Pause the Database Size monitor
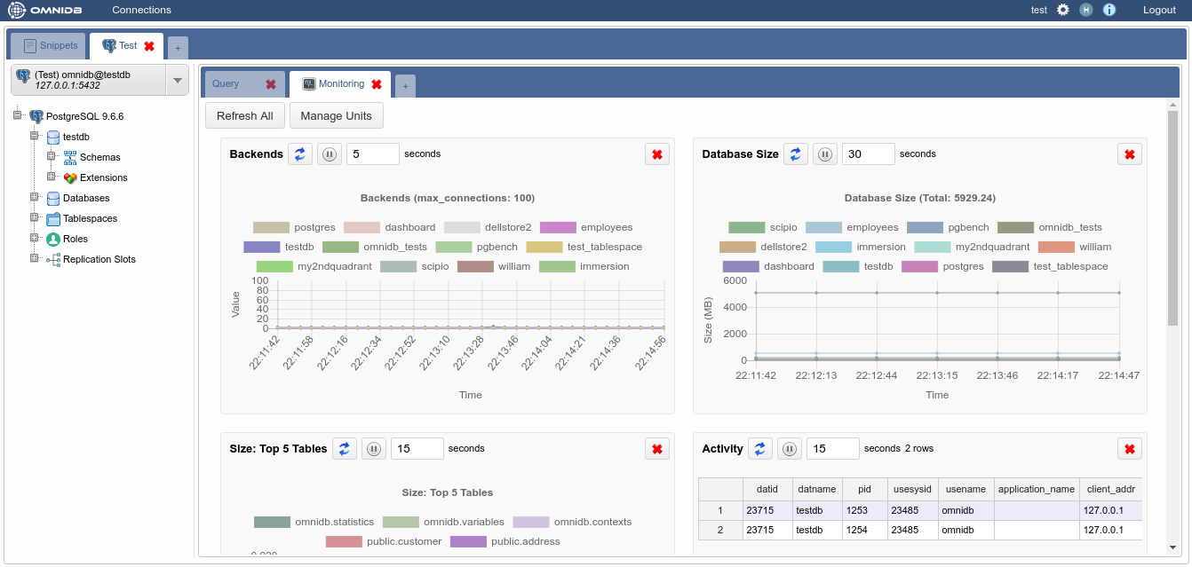This screenshot has width=1192, height=567. (825, 154)
